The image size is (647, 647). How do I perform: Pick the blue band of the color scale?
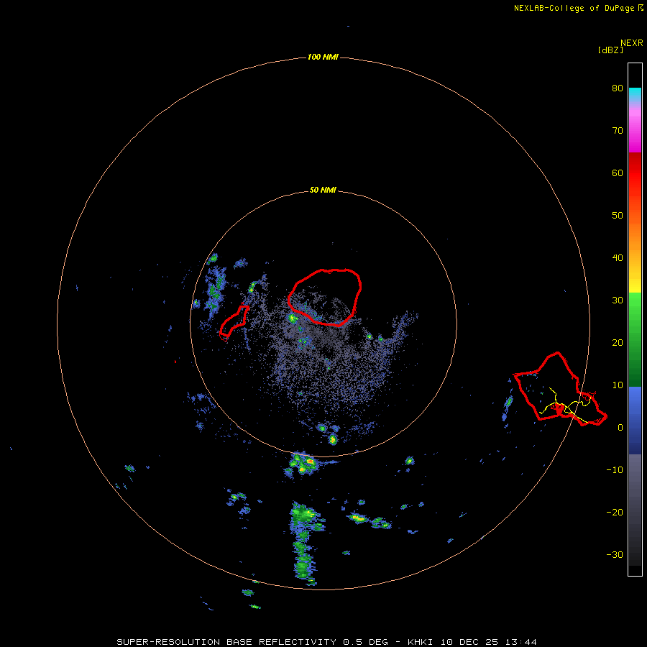pos(635,421)
